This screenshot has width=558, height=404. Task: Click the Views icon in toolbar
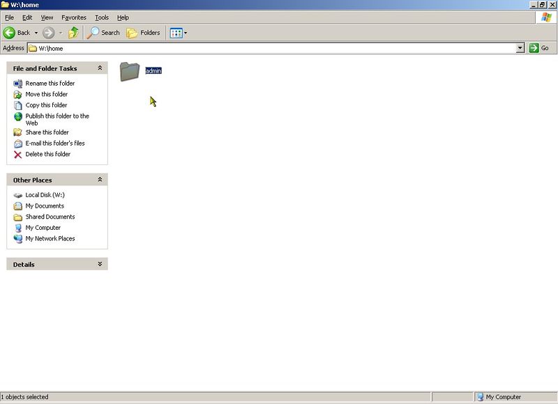[176, 33]
